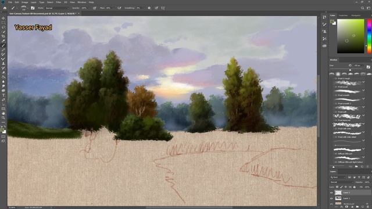
Task: Open smoothing options gear
Action: [x=149, y=8]
